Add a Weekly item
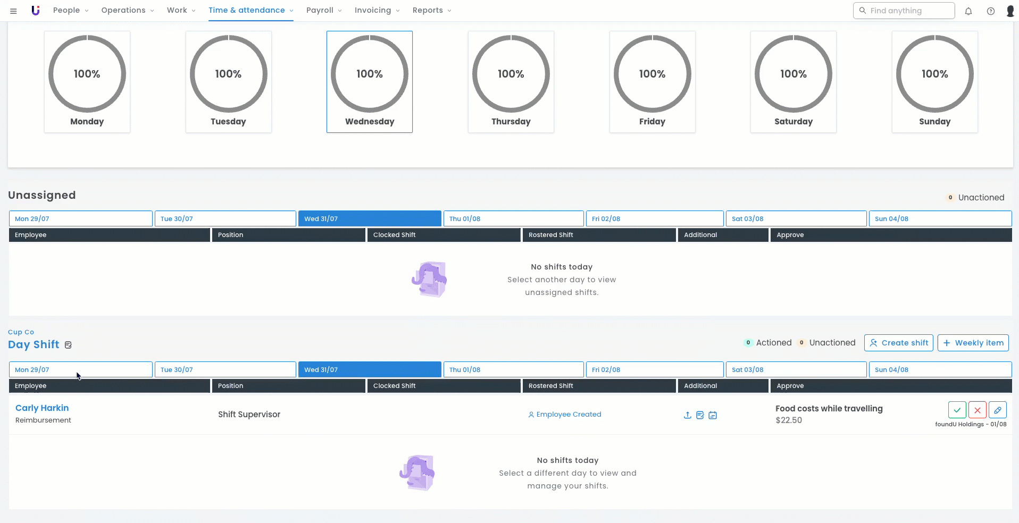 (973, 343)
